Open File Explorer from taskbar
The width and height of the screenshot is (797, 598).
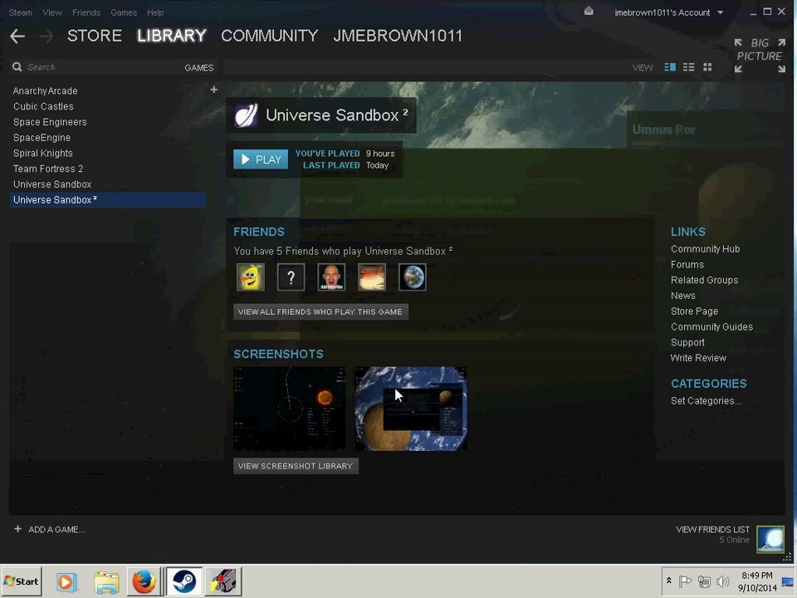[x=106, y=581]
